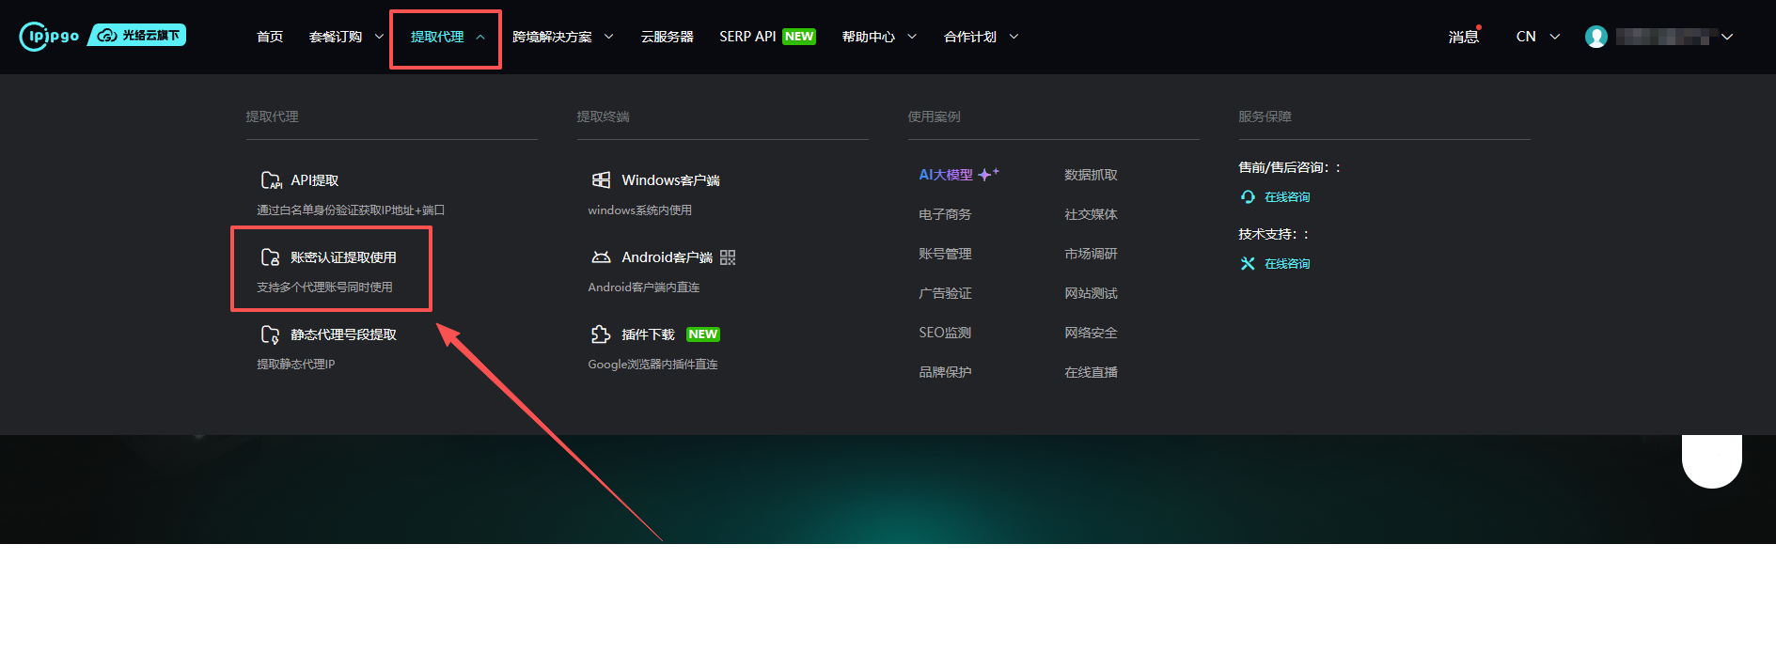1776x653 pixels.
Task: Click the Android客户端 robot icon
Action: (x=601, y=257)
